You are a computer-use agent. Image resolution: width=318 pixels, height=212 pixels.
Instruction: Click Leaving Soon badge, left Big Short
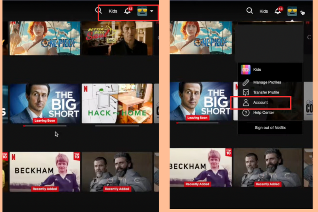45,121
